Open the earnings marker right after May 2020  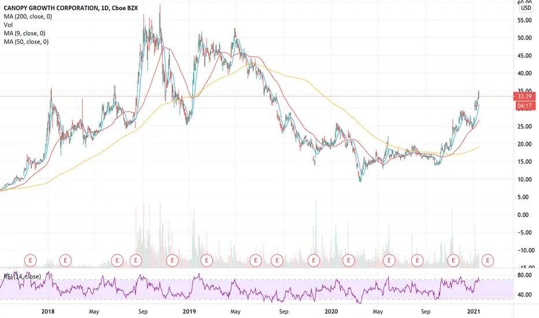(x=389, y=261)
